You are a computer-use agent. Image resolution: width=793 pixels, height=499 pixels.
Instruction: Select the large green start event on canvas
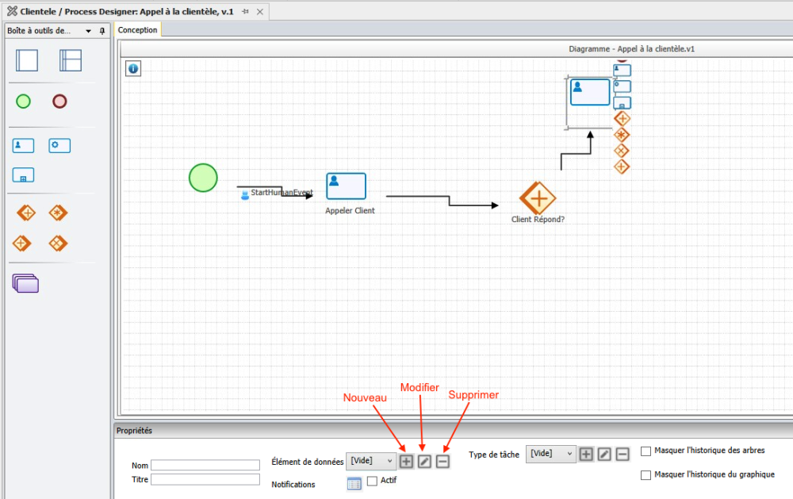203,178
